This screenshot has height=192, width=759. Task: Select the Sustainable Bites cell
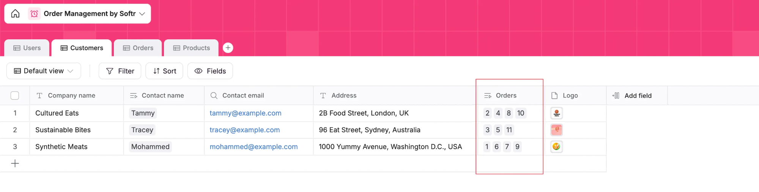pos(77,130)
